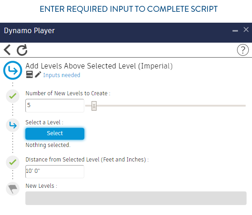
Task: Click the gray flag icon beside New Levels
Action: coord(13,189)
